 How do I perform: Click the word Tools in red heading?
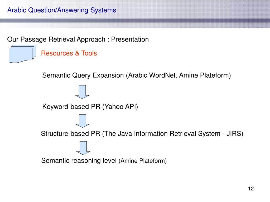(89, 53)
